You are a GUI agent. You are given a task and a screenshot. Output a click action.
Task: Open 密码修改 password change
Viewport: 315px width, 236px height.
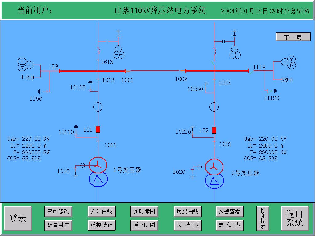(x=58, y=211)
